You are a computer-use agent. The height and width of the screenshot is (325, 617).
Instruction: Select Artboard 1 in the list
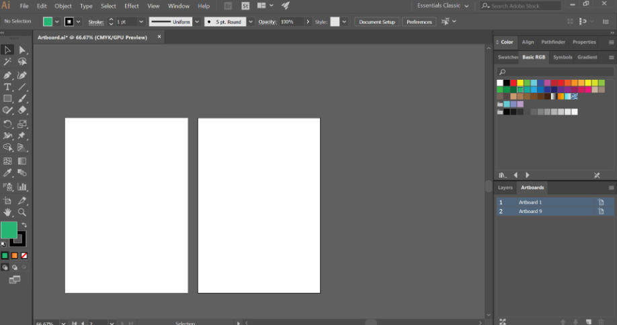(555, 202)
